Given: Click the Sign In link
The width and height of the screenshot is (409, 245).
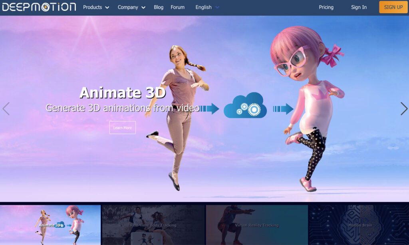Looking at the screenshot, I should coord(359,7).
